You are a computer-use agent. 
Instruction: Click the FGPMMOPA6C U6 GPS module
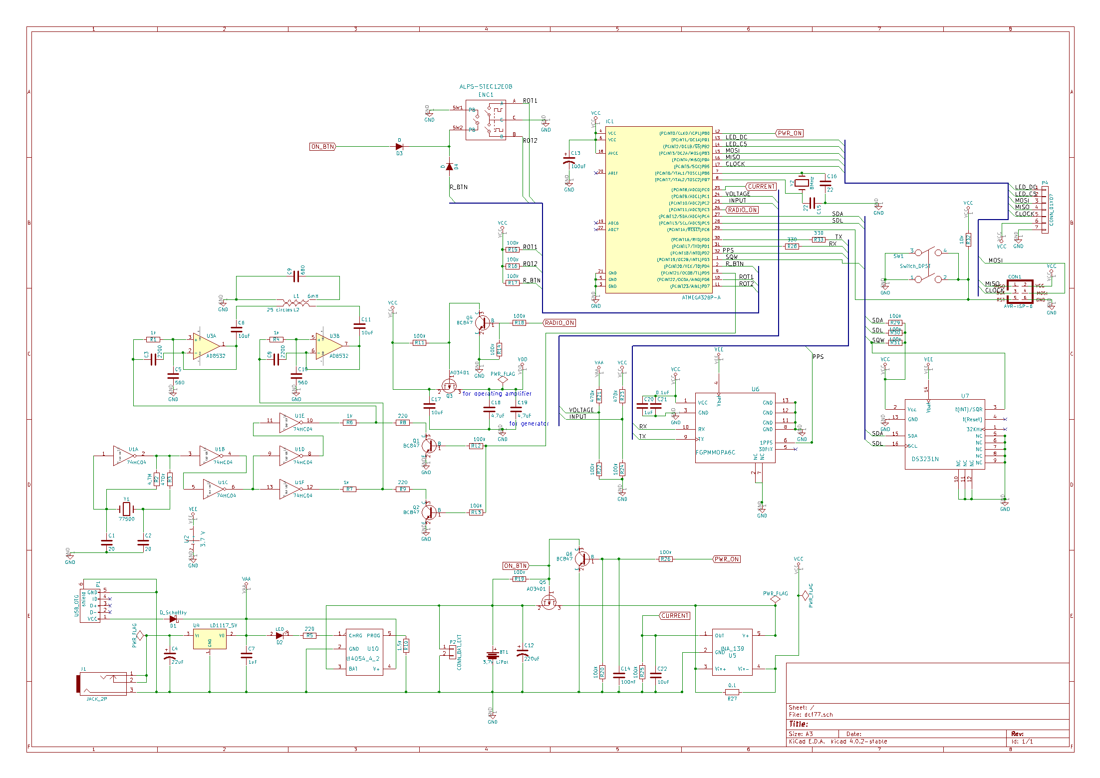[735, 428]
